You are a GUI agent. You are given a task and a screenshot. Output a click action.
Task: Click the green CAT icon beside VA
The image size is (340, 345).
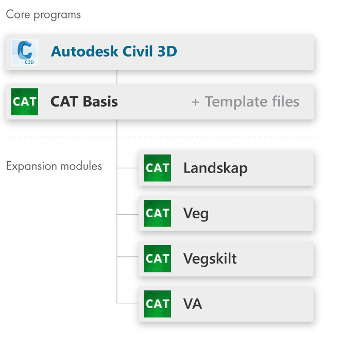[157, 304]
